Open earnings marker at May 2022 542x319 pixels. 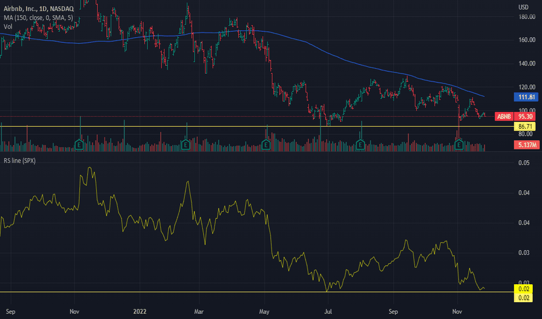266,144
